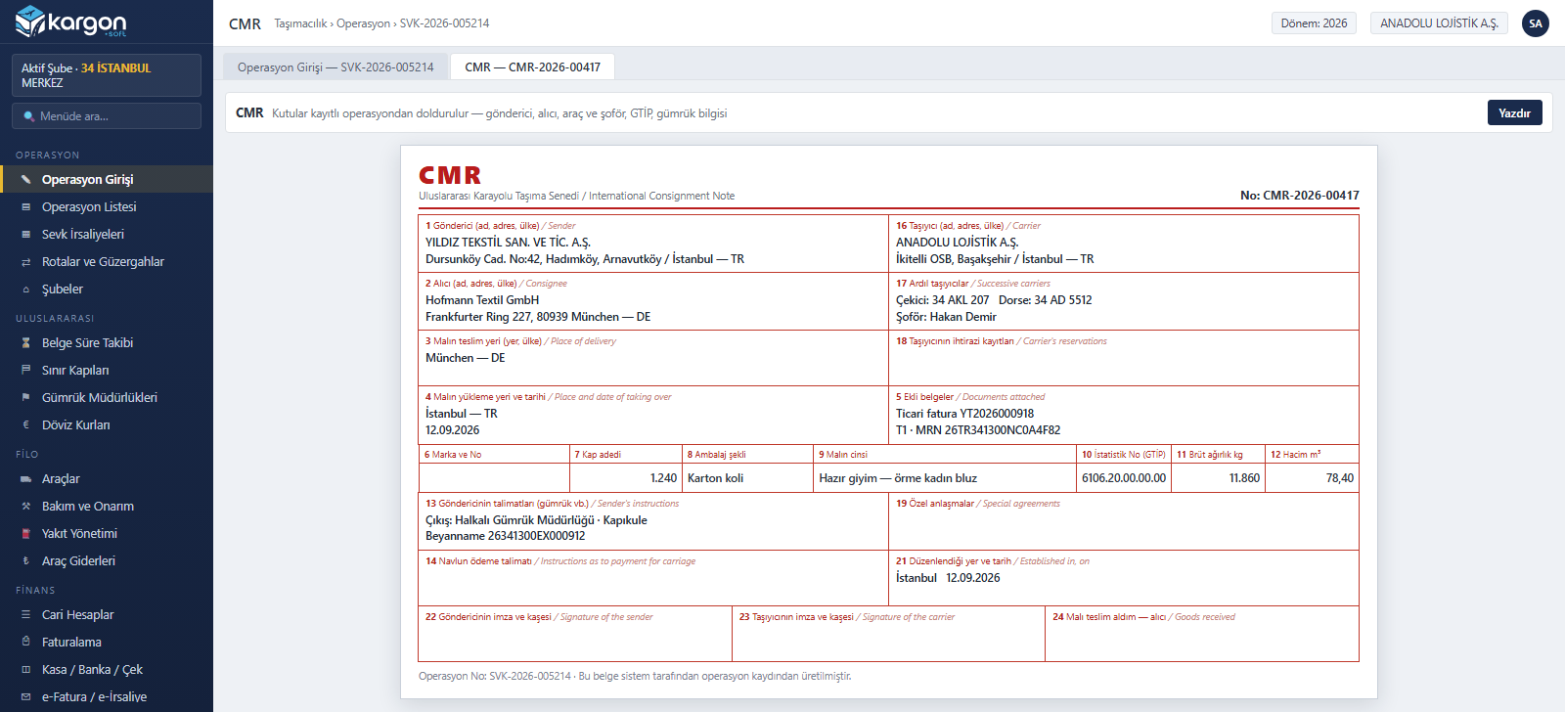Click the Aktif Şube 34 İSTANBUL MERKEZ selector
This screenshot has width=1565, height=712.
tap(107, 75)
